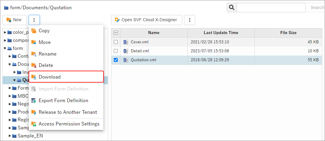Click the Delete folder trash icon
The height and width of the screenshot is (141, 325).
pyautogui.click(x=34, y=65)
